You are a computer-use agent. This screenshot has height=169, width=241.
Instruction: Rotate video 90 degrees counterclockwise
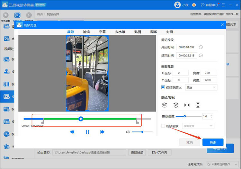pyautogui.click(x=176, y=105)
